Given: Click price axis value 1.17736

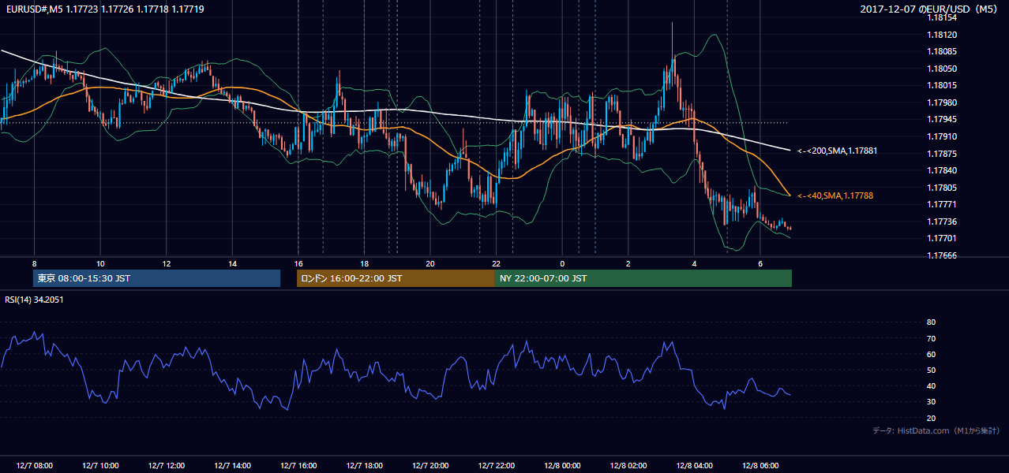Looking at the screenshot, I should pyautogui.click(x=941, y=222).
